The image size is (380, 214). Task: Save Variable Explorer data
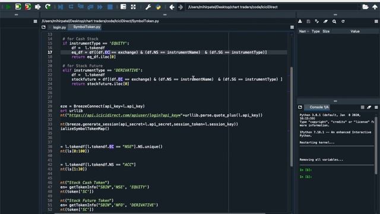309,21
